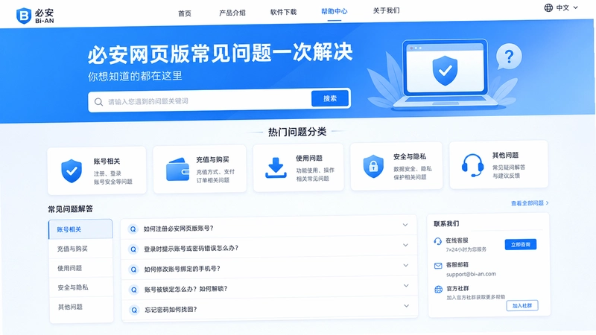
Task: Click 如何注册必安网页版账号？ question text
Action: point(178,229)
